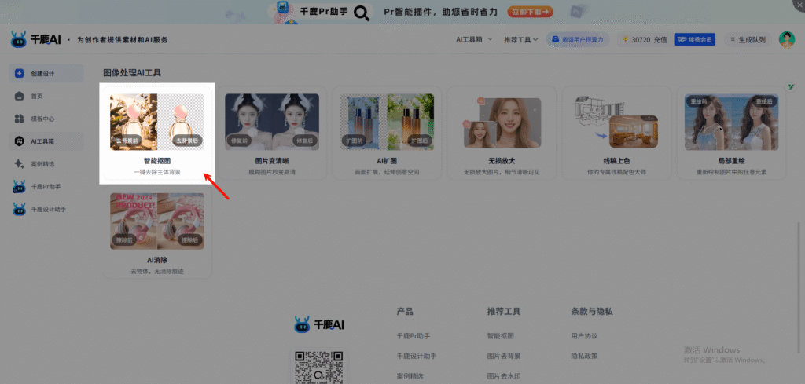805x384 pixels.
Task: Click the green extension badge at right edge
Action: tap(791, 88)
